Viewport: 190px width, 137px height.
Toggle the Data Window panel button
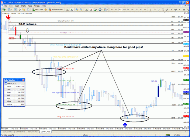pos(20,10)
